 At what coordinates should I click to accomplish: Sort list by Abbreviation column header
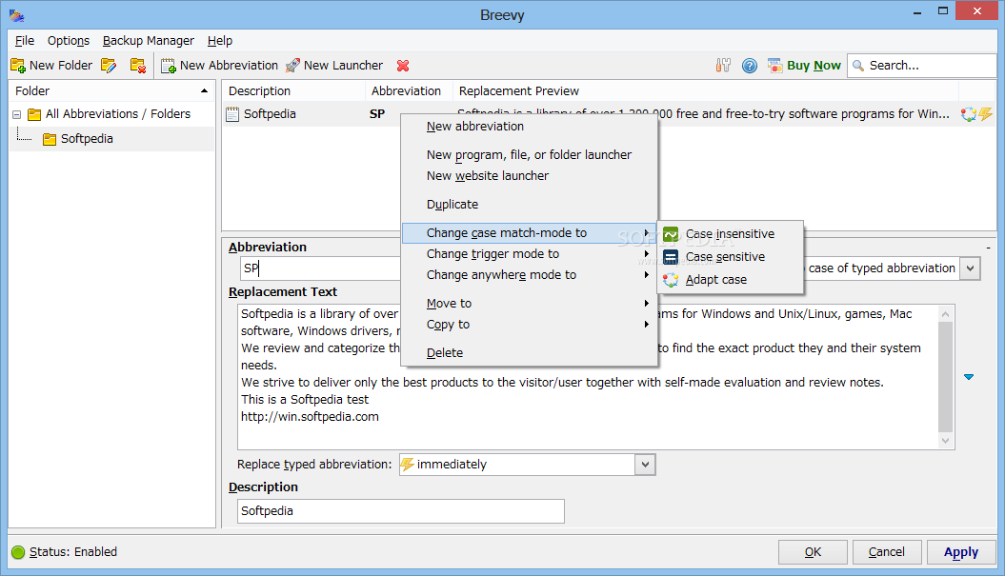pos(409,91)
